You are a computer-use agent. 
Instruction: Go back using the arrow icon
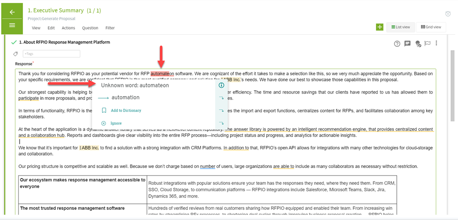[x=12, y=12]
